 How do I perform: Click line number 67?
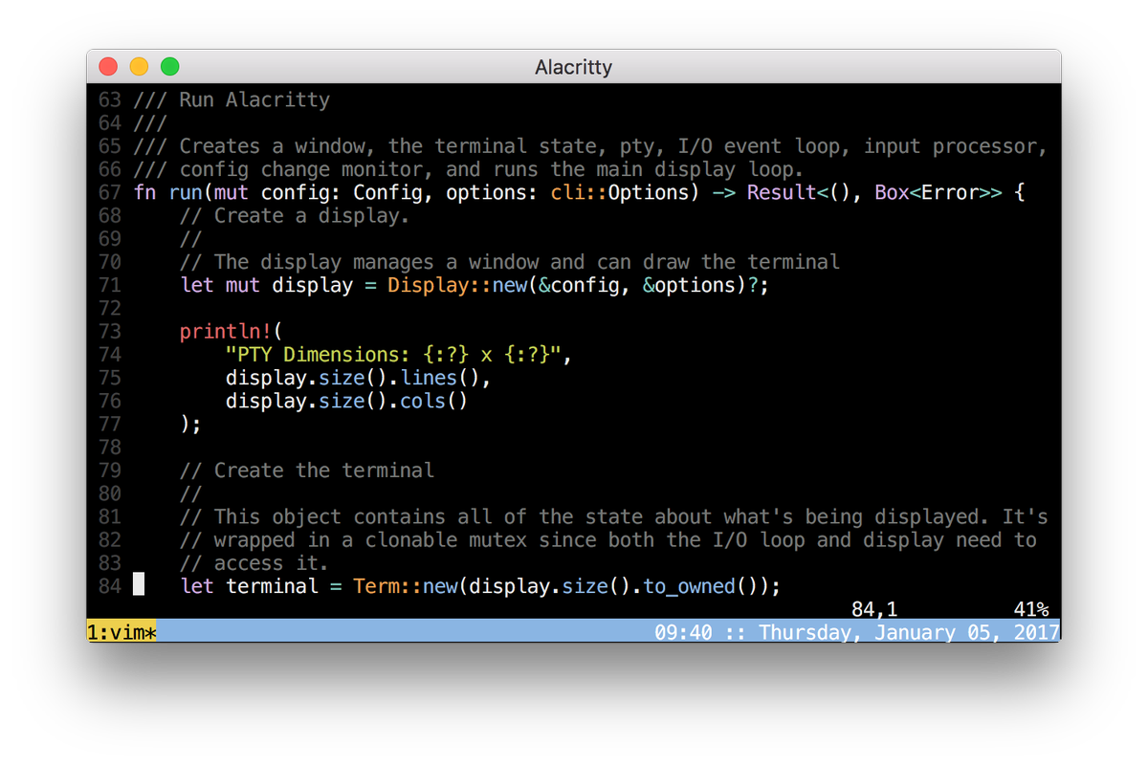click(x=110, y=192)
